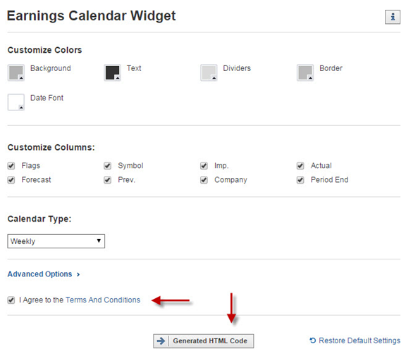The image size is (406, 358).
Task: Click the Restore Default Settings refresh icon
Action: pos(313,340)
